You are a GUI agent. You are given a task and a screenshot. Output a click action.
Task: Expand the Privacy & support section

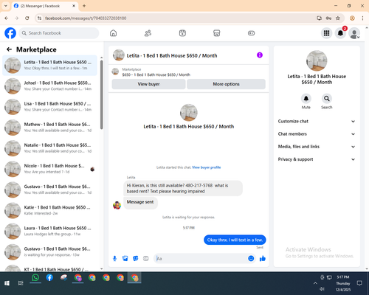pyautogui.click(x=317, y=159)
